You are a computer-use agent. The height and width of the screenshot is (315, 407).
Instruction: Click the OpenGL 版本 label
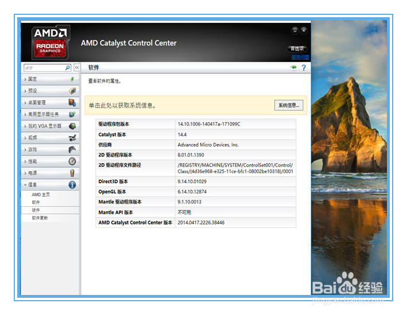pos(112,192)
